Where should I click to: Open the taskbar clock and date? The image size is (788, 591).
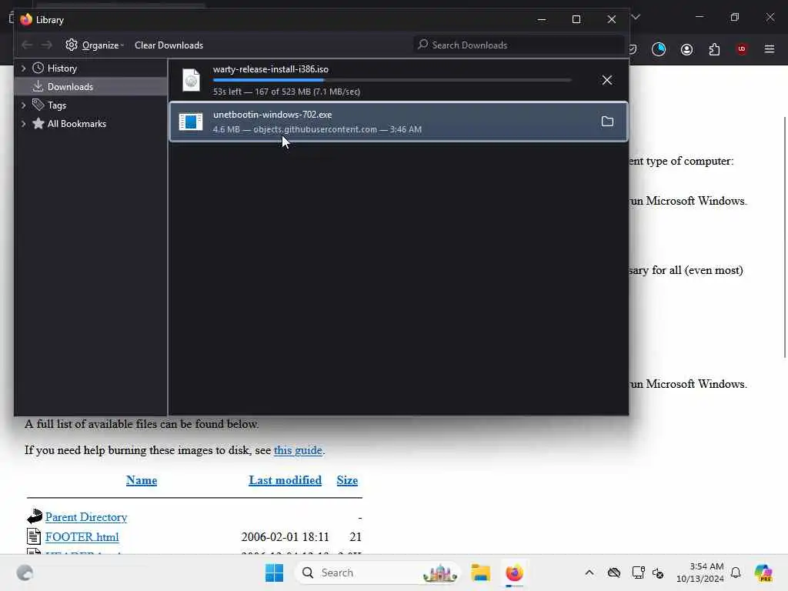click(700, 573)
